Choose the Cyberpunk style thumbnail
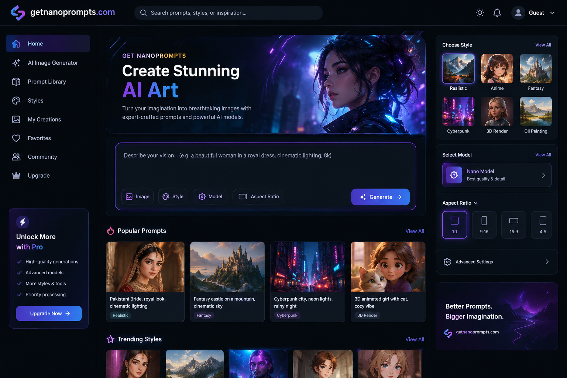 458,111
